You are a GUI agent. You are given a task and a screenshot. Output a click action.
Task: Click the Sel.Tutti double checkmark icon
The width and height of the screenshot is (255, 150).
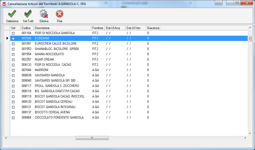(28, 14)
